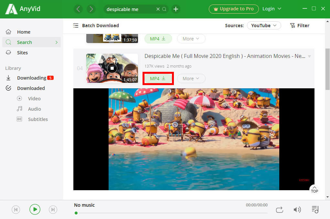This screenshot has width=330, height=219.
Task: Click the Audio music note icon
Action: (x=19, y=109)
